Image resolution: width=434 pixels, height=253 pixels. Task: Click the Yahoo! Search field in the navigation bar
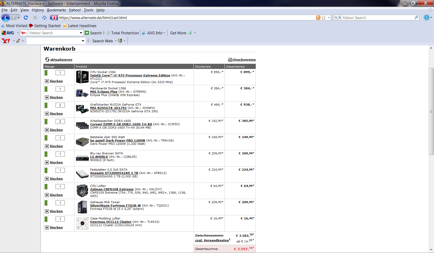[x=377, y=18]
